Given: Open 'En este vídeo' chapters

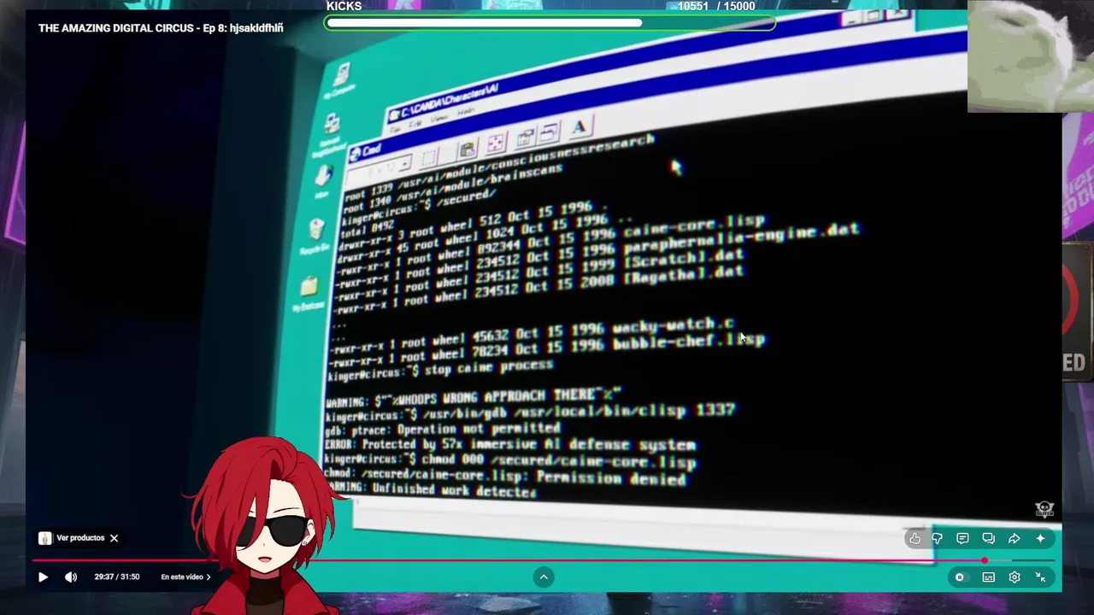Looking at the screenshot, I should (185, 577).
